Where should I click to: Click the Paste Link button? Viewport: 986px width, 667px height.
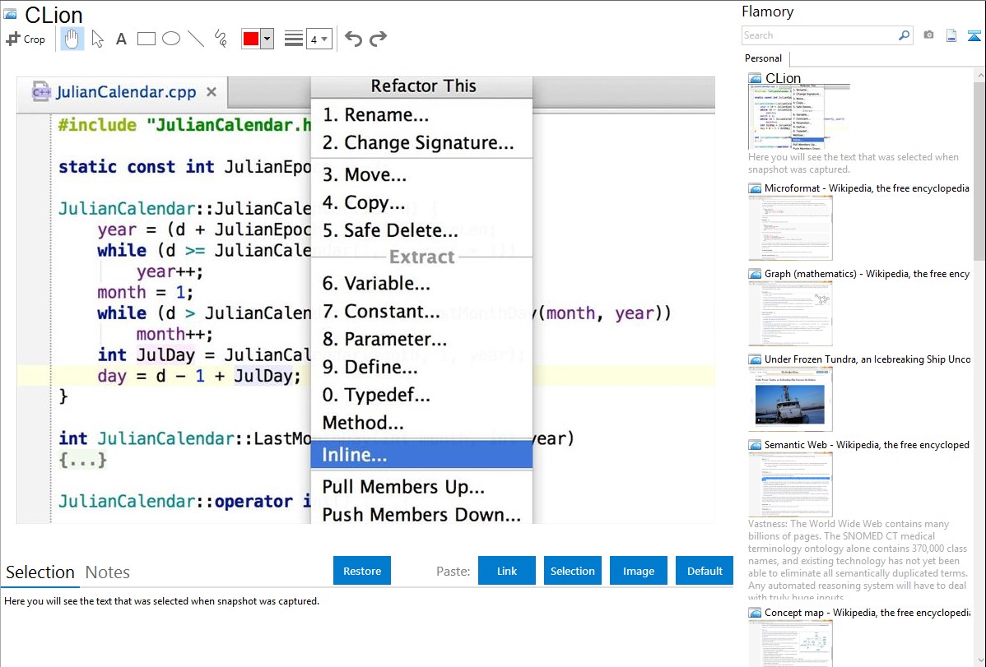pyautogui.click(x=507, y=571)
